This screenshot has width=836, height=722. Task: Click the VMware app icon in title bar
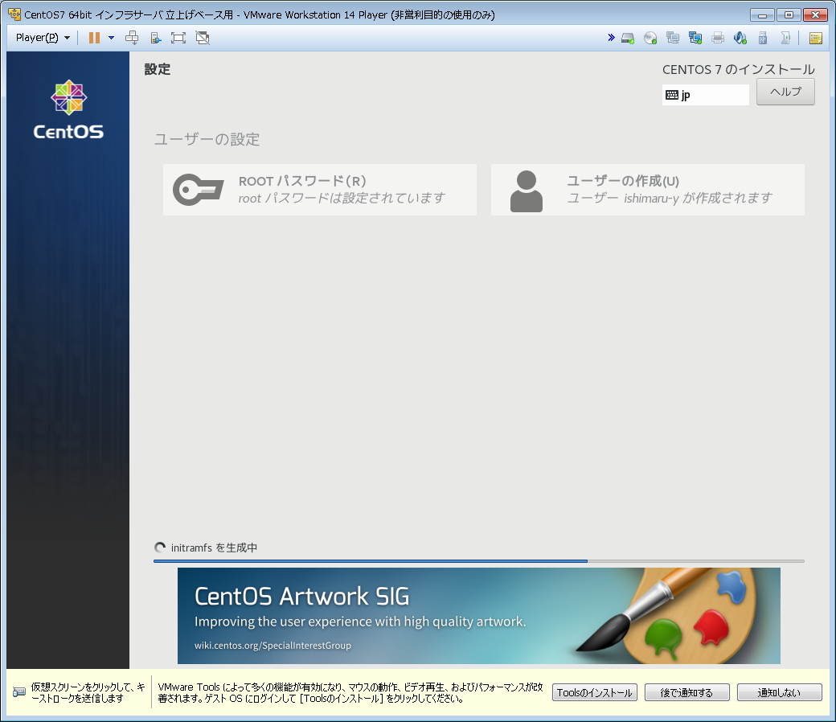(x=15, y=14)
